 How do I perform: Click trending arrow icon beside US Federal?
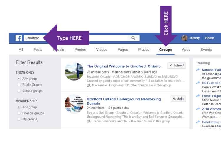pos(198,83)
